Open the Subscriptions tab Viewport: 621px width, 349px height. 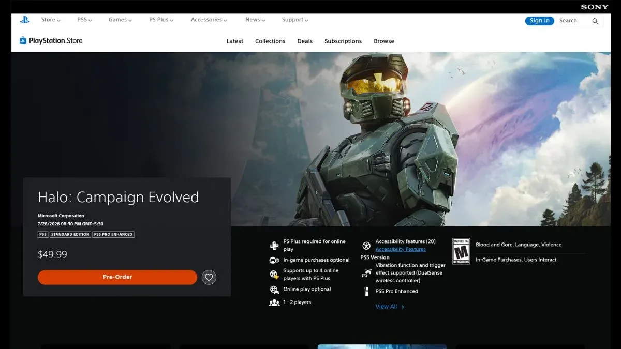(343, 41)
